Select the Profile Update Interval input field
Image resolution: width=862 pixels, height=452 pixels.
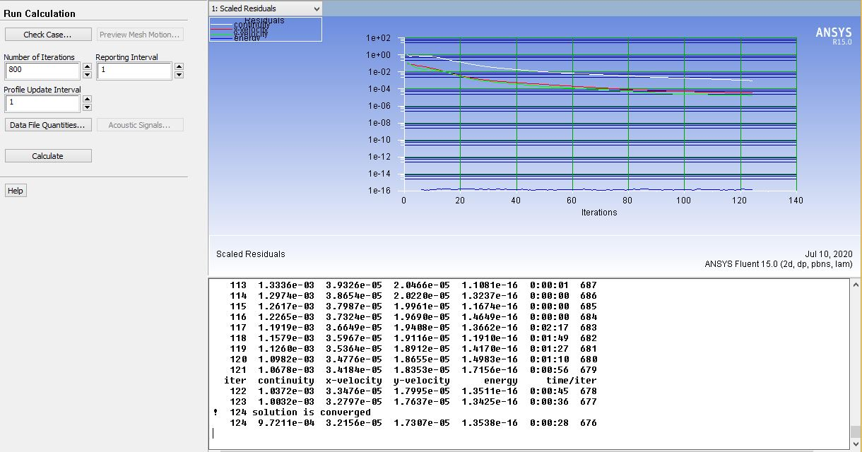pyautogui.click(x=42, y=103)
